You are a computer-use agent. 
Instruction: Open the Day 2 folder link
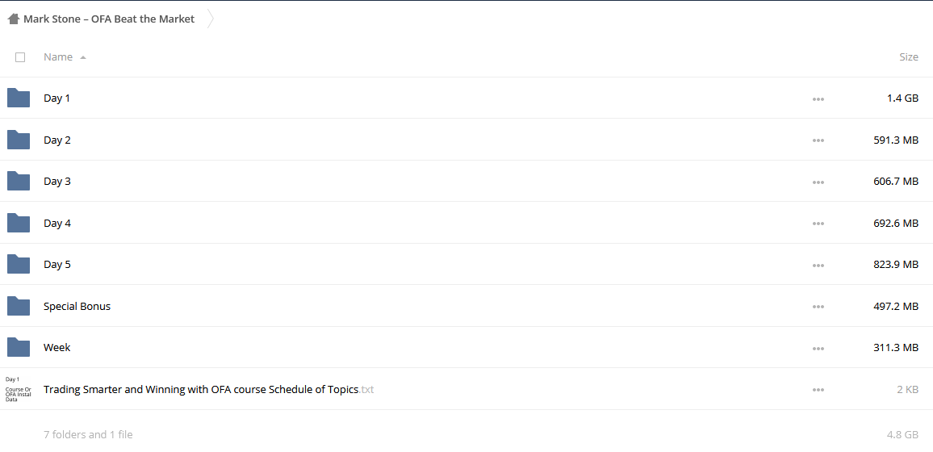pos(57,140)
